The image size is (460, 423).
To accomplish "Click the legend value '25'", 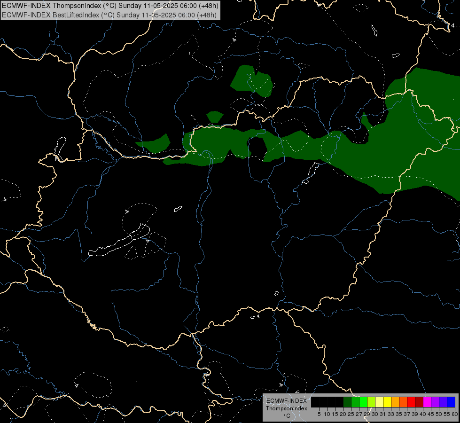I will pos(351,414).
